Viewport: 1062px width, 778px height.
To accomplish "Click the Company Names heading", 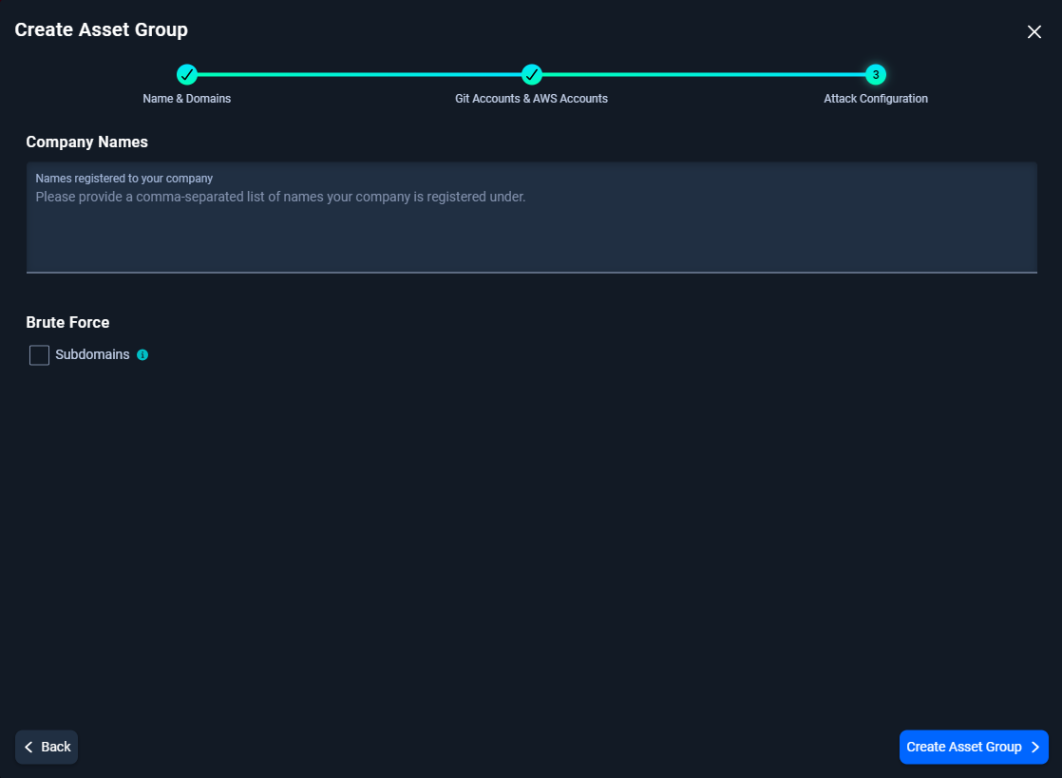I will point(86,142).
